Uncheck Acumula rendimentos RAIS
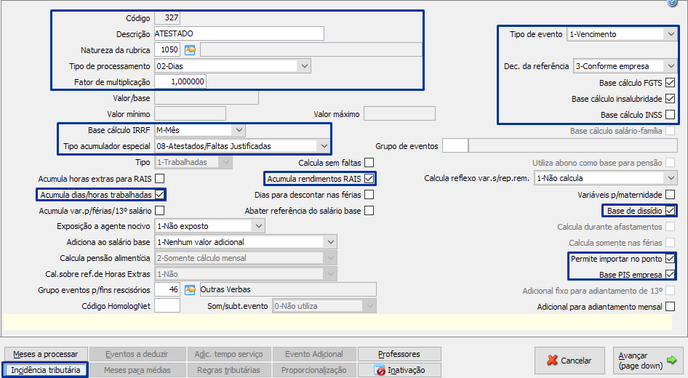688x378 pixels. click(x=369, y=179)
